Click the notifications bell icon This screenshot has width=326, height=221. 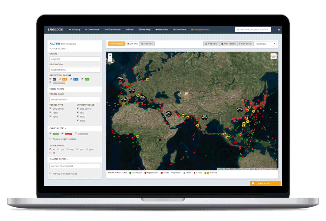[x=279, y=29]
